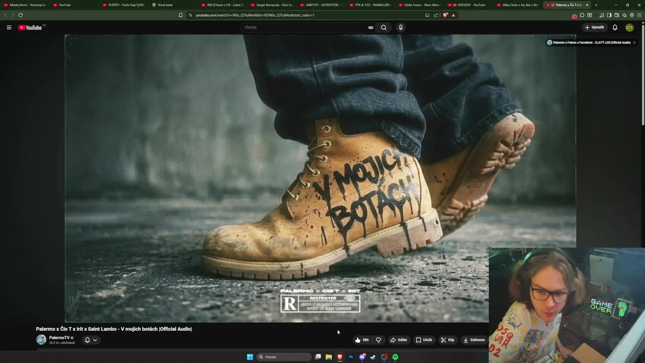Open the YouTube guide hamburger menu
The image size is (645, 363).
(9, 27)
